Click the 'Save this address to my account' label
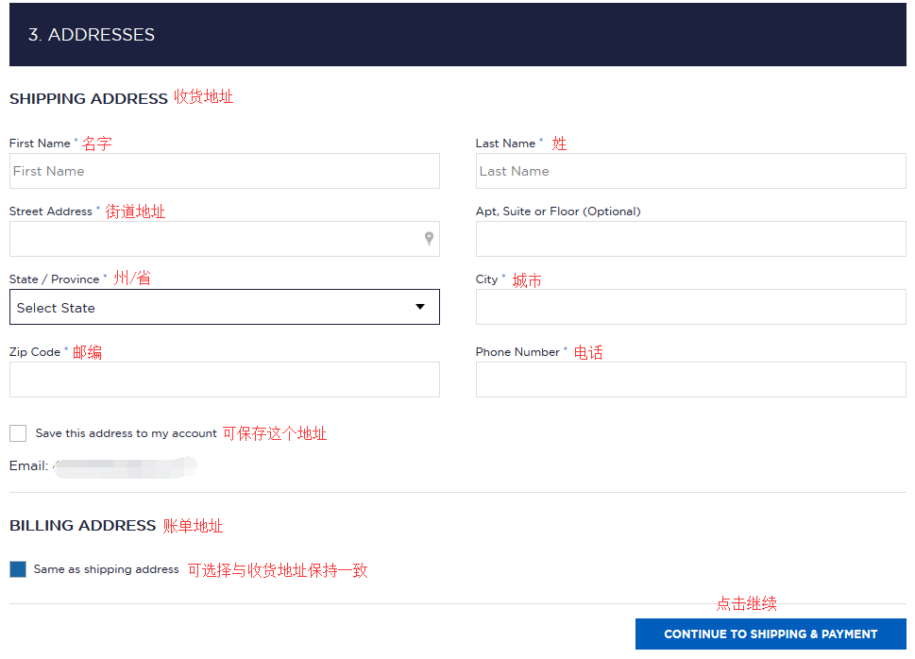The image size is (915, 659). tap(127, 433)
